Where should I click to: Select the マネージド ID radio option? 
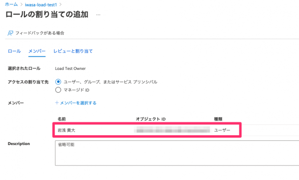pyautogui.click(x=58, y=90)
